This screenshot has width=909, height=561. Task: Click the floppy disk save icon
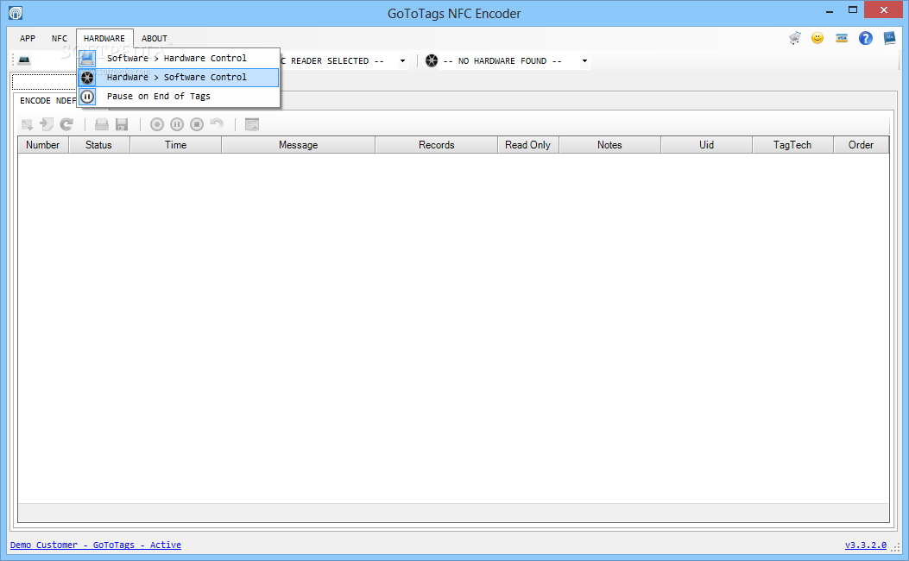[x=122, y=124]
